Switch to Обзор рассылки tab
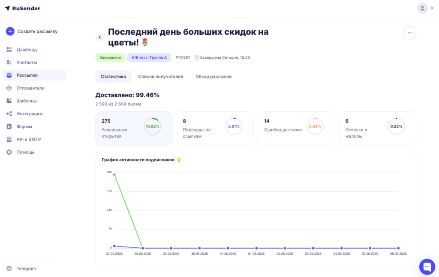This screenshot has width=439, height=277. 213,76
